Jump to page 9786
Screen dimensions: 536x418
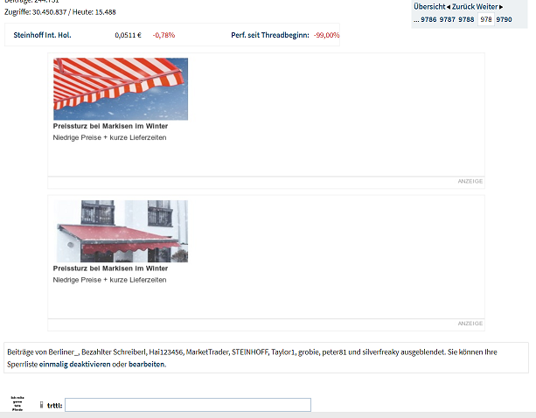[x=428, y=19]
